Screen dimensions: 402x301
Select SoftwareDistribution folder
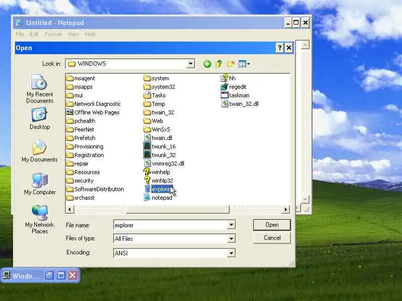[x=95, y=189]
